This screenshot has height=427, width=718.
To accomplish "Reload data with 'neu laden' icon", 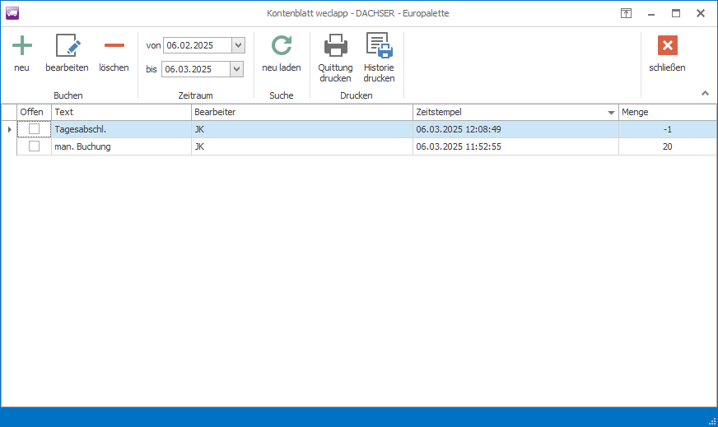I will tap(282, 46).
